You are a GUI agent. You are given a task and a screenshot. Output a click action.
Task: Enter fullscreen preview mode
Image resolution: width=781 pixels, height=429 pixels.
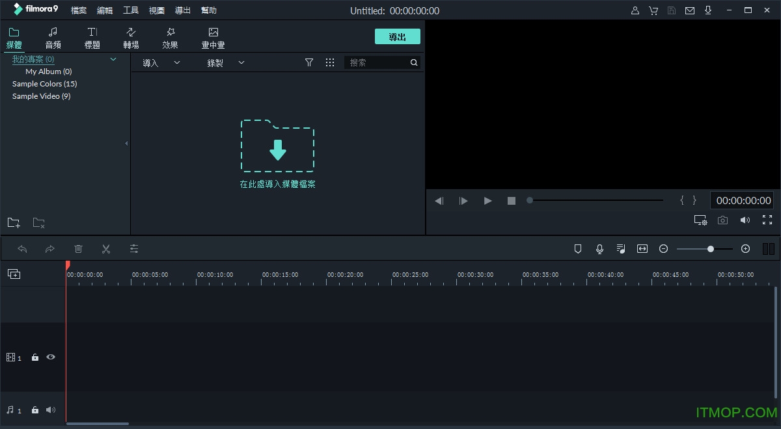click(767, 220)
